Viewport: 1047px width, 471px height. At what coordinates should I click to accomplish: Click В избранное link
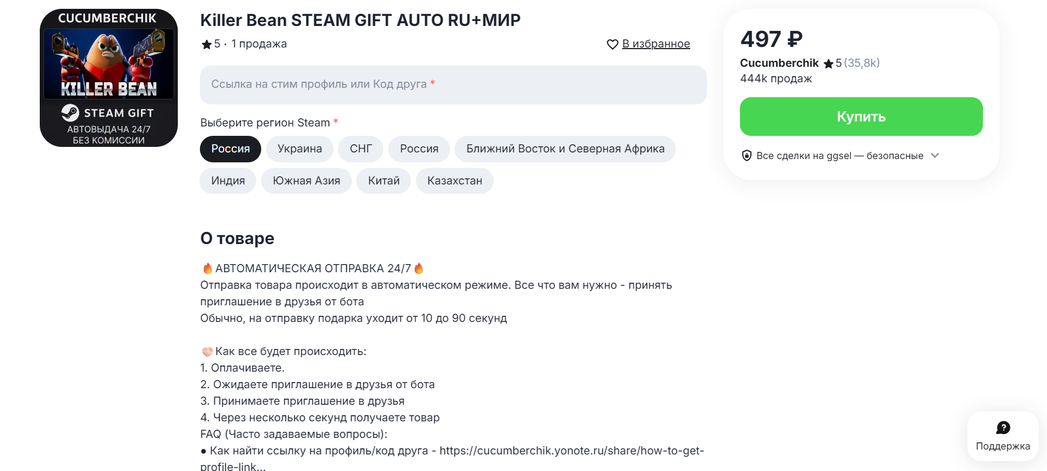[x=656, y=44]
